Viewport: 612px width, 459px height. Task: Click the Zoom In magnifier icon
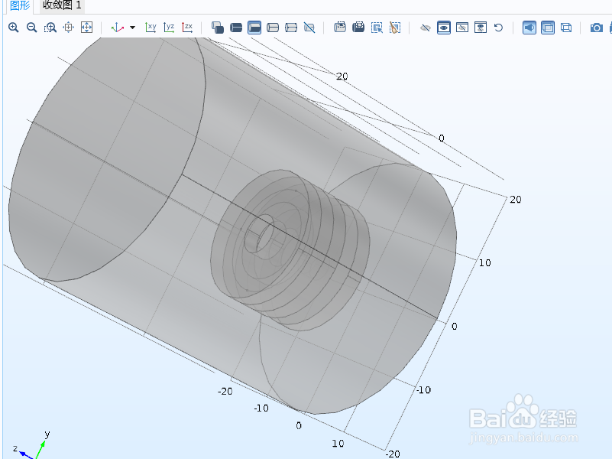click(x=14, y=28)
